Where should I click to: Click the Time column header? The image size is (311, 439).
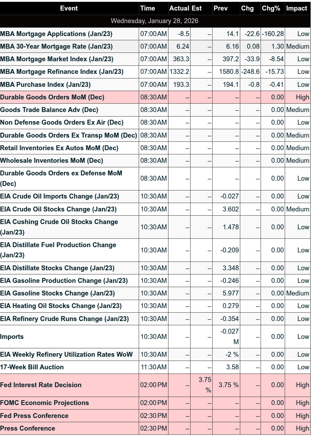click(x=147, y=8)
